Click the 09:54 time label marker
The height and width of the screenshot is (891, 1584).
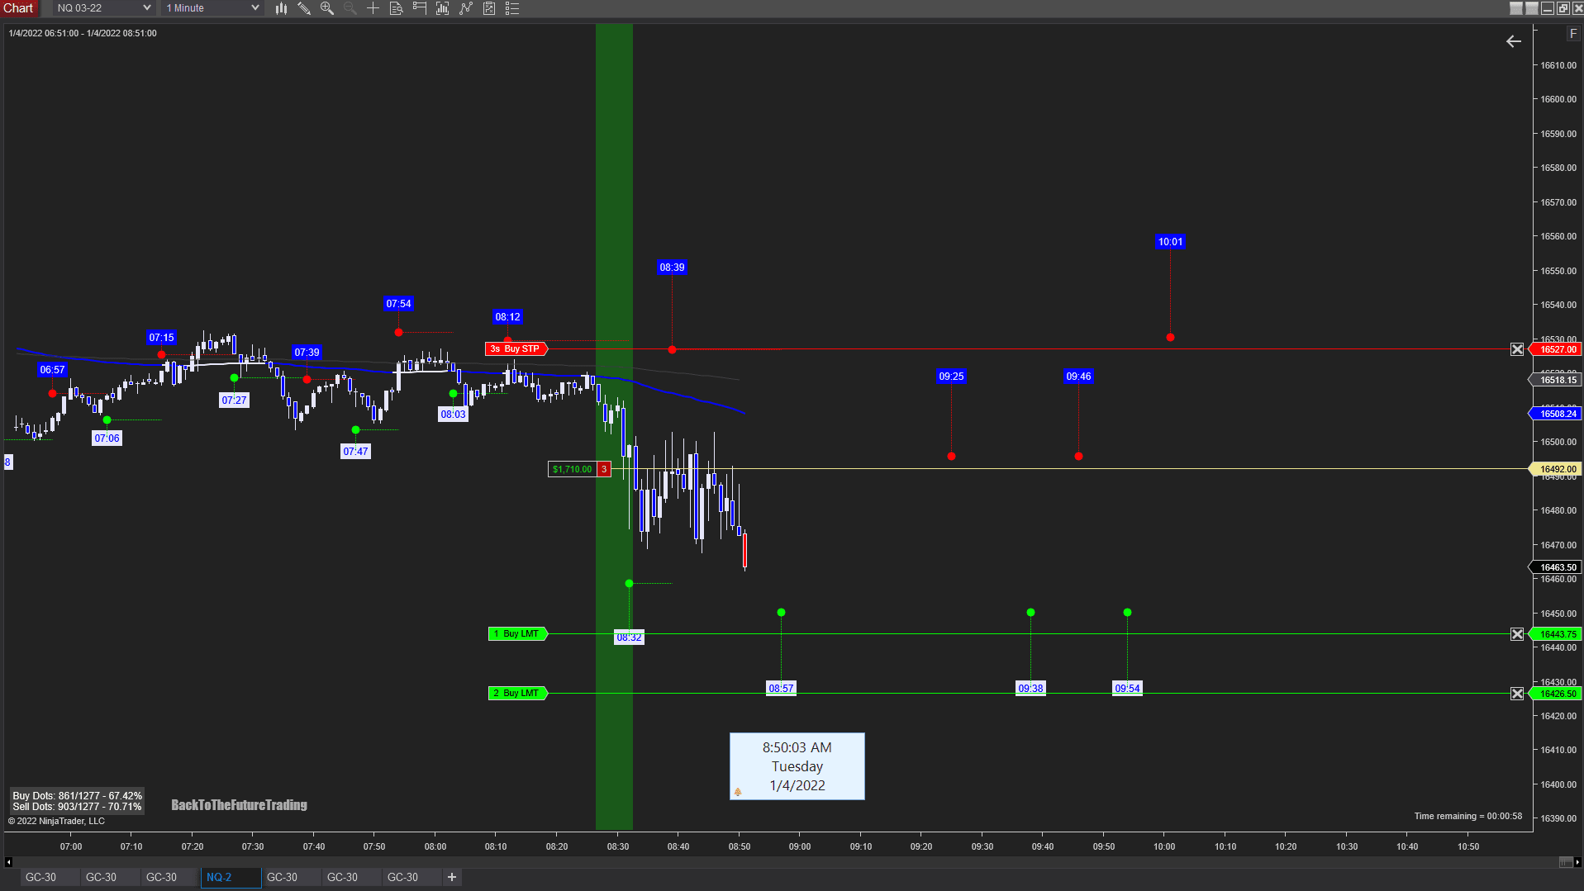(x=1127, y=689)
